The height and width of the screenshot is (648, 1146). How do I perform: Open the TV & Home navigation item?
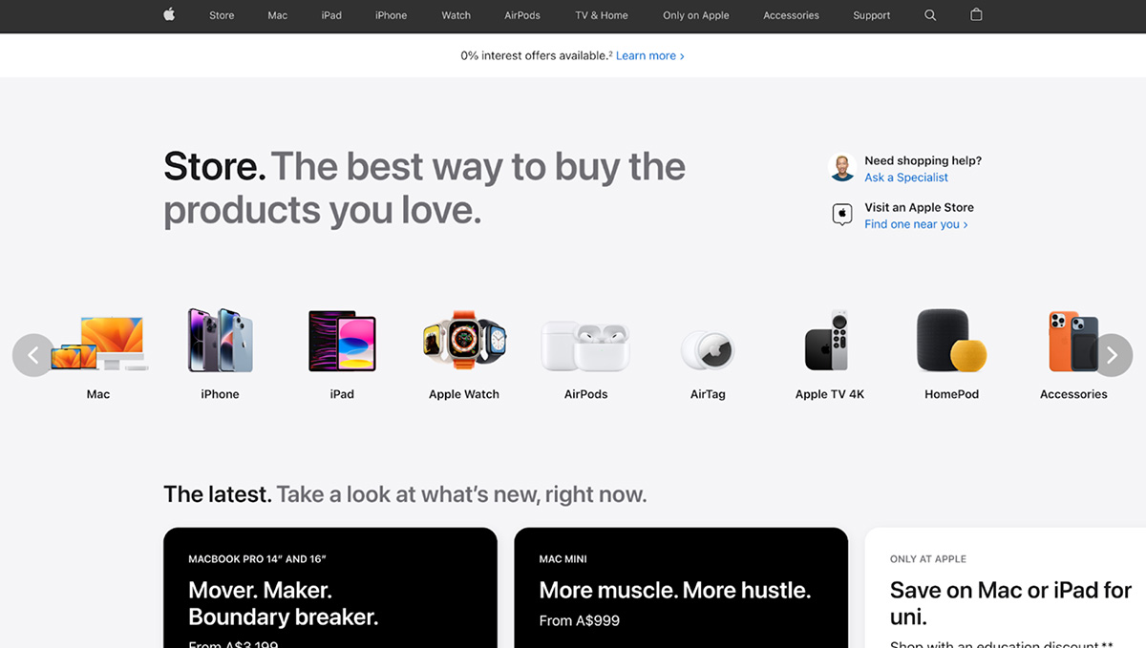pos(602,15)
